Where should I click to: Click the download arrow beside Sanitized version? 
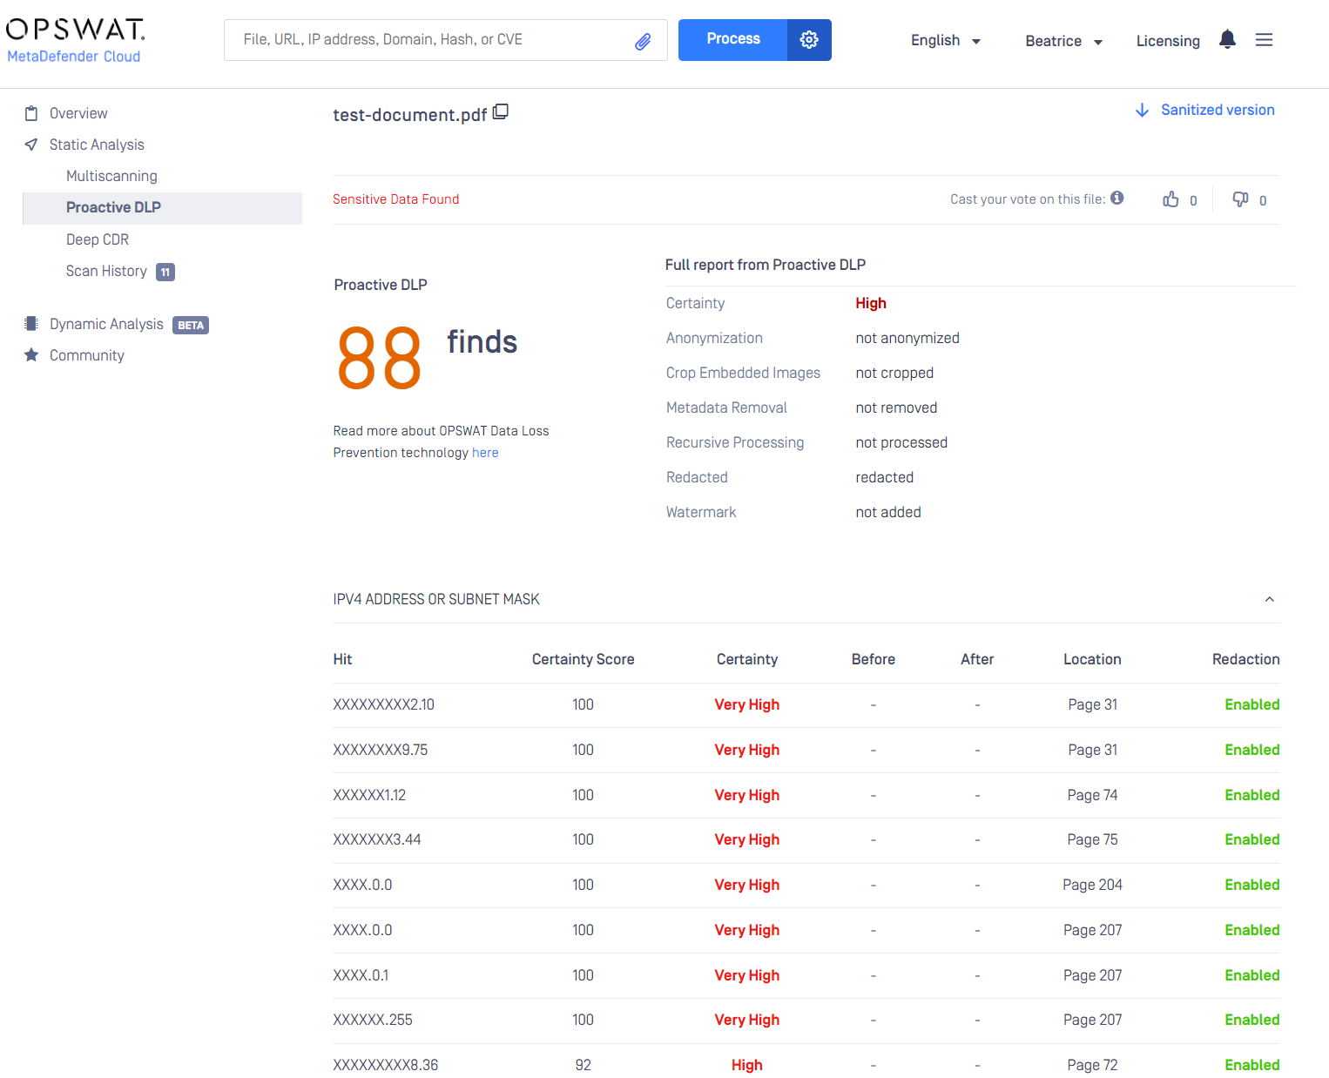pyautogui.click(x=1142, y=111)
